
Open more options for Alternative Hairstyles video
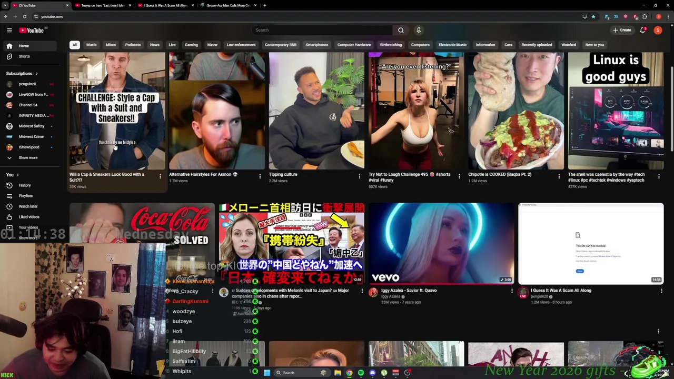click(260, 176)
